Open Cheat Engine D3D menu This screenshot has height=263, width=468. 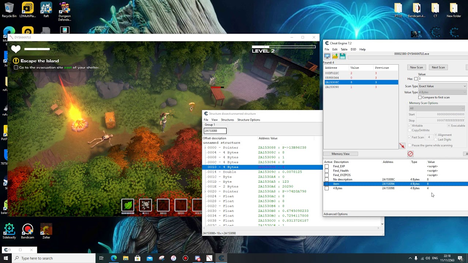tap(353, 49)
